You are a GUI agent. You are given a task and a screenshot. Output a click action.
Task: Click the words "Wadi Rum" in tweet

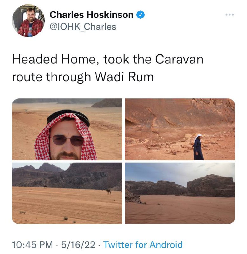tap(124, 77)
